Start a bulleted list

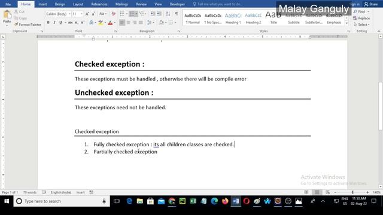[x=122, y=14]
